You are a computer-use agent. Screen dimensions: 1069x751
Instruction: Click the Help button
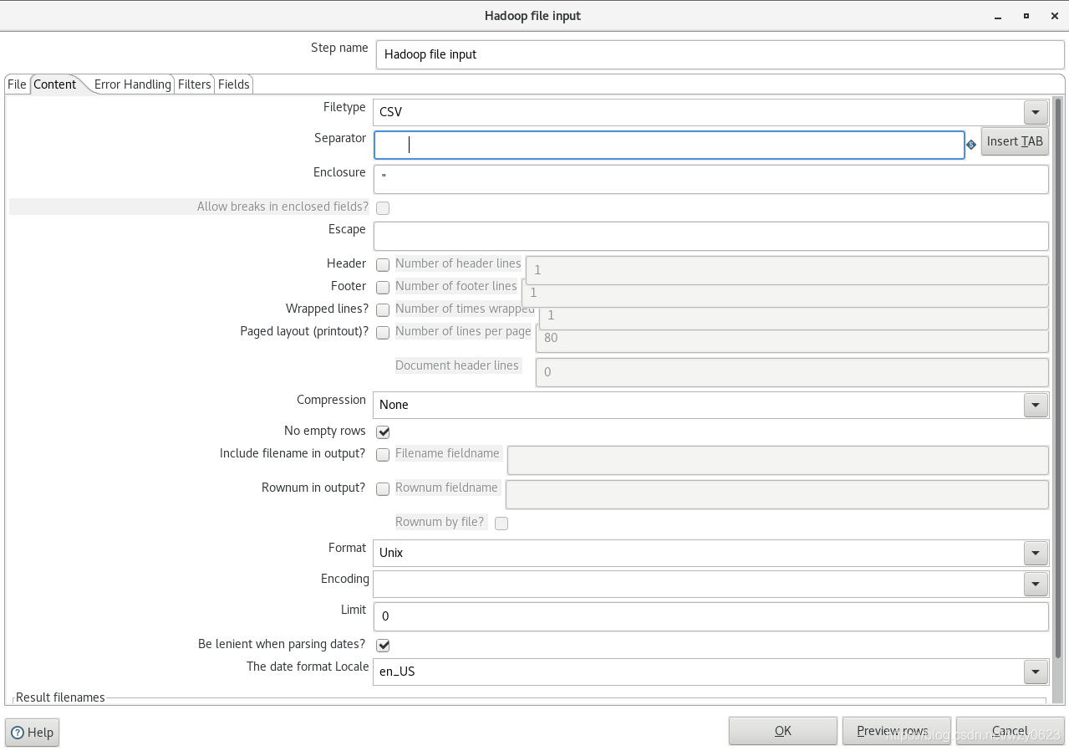[x=33, y=733]
